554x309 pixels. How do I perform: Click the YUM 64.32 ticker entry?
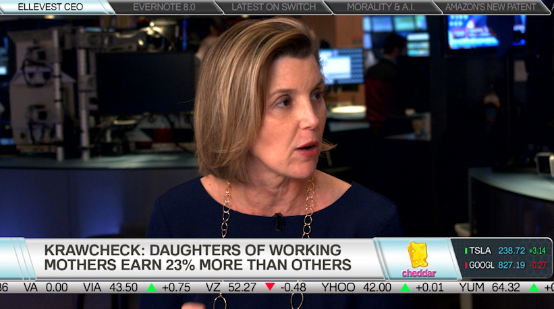[x=490, y=287]
